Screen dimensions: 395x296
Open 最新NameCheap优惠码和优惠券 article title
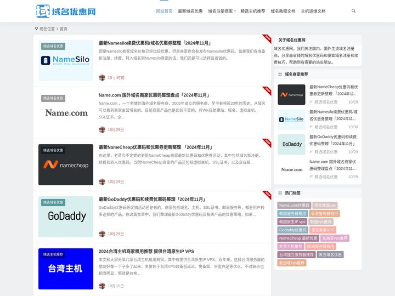(x=156, y=147)
